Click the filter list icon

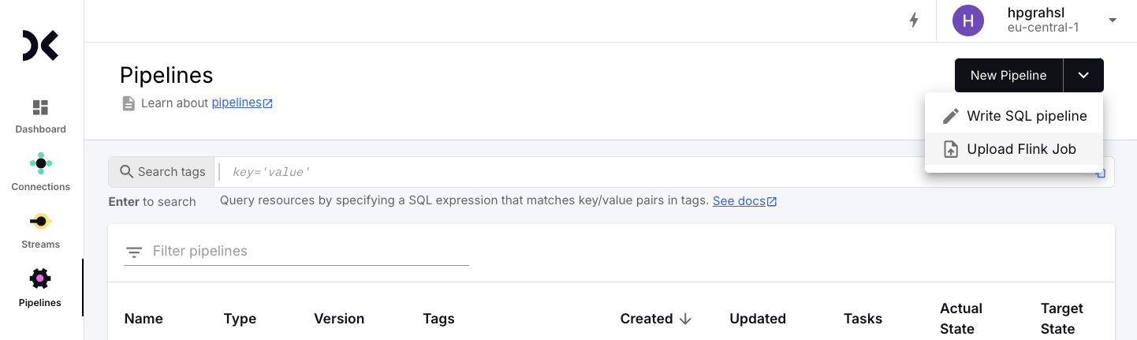pyautogui.click(x=134, y=252)
